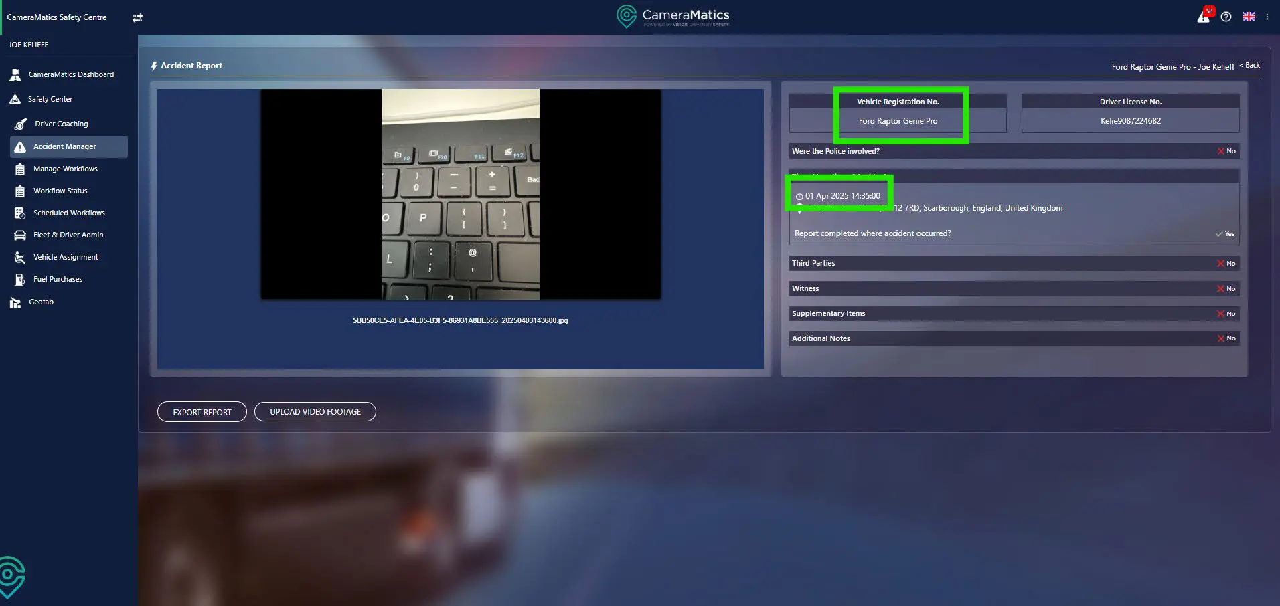Click the Workflow Status clipboard icon
The image size is (1280, 606).
click(x=20, y=191)
